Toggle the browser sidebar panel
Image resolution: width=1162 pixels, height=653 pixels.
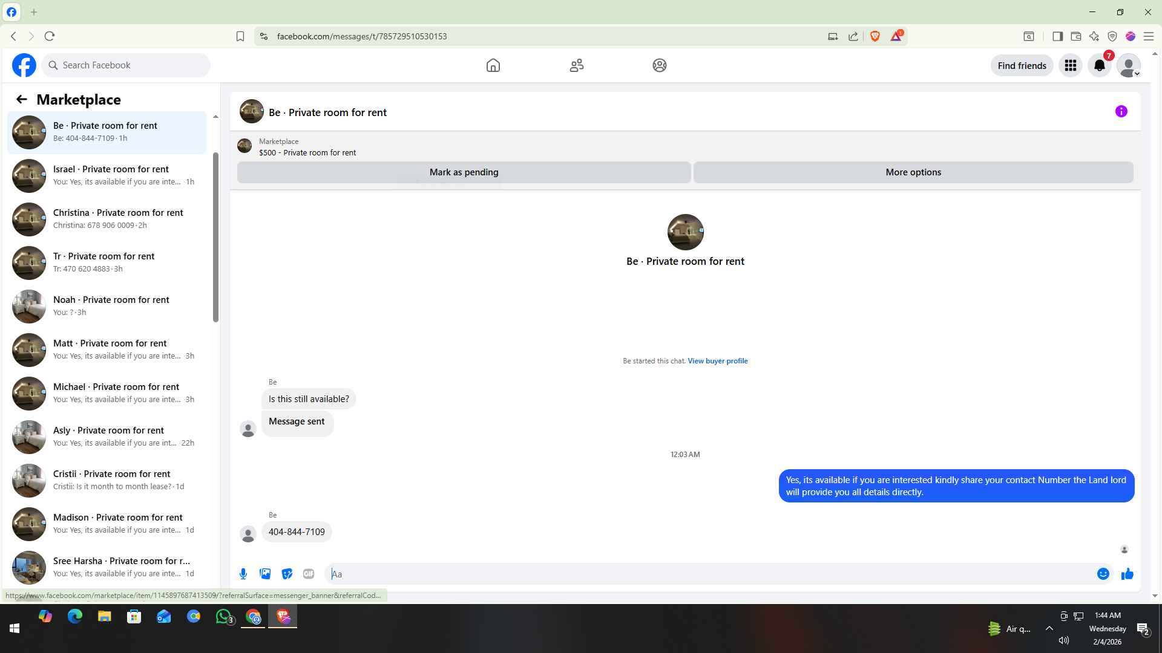(1057, 36)
